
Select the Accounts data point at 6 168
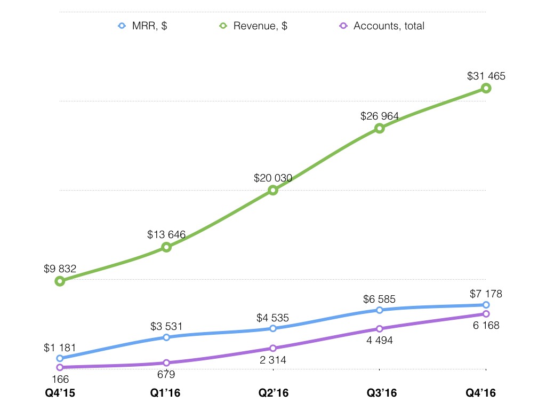click(486, 314)
